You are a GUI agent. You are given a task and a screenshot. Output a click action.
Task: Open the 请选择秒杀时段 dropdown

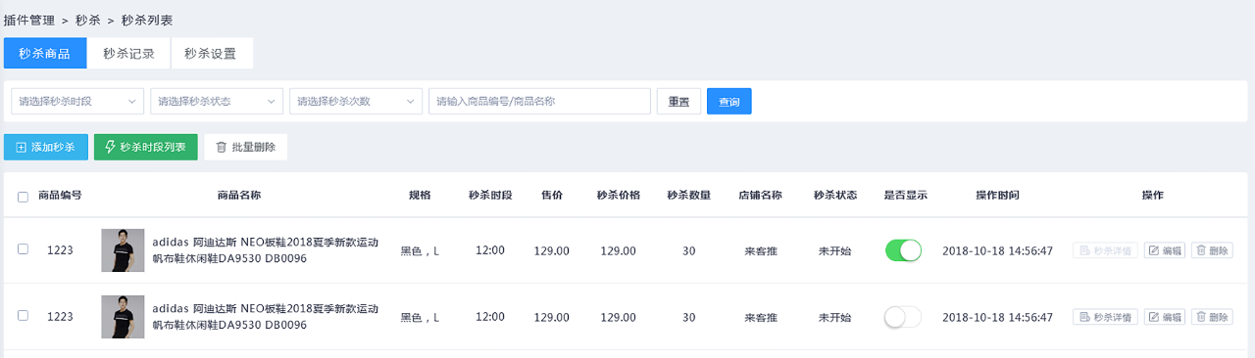(x=77, y=101)
